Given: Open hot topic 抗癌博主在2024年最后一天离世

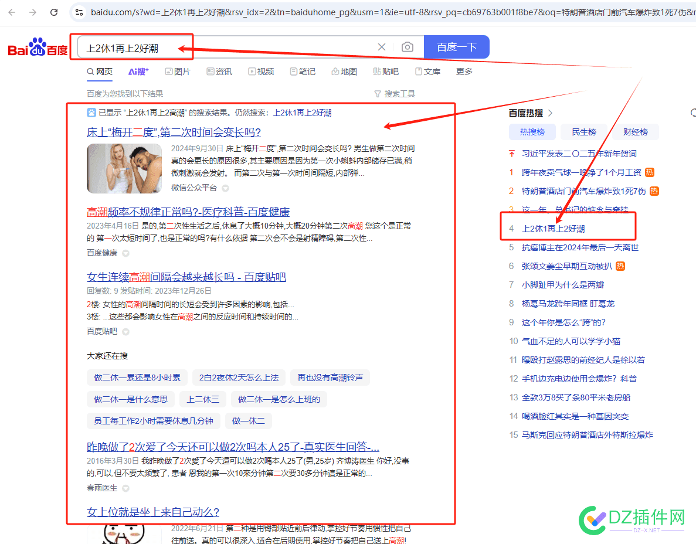Looking at the screenshot, I should [580, 247].
